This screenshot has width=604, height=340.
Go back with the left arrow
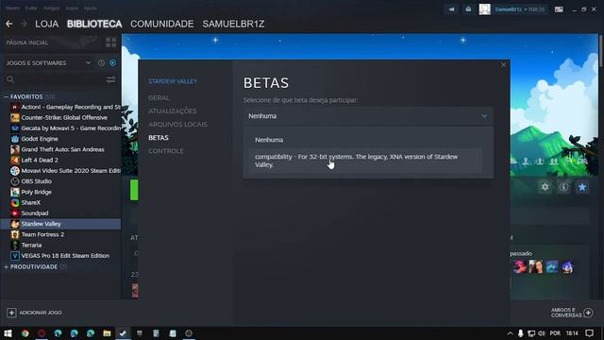coord(8,24)
